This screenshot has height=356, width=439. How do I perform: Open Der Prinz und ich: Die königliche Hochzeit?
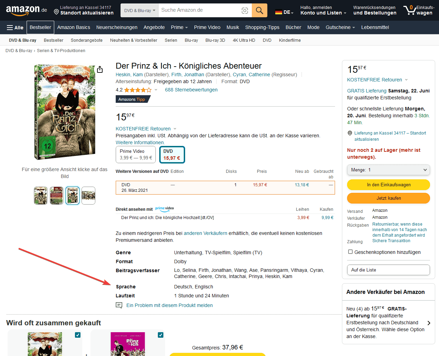point(168,218)
